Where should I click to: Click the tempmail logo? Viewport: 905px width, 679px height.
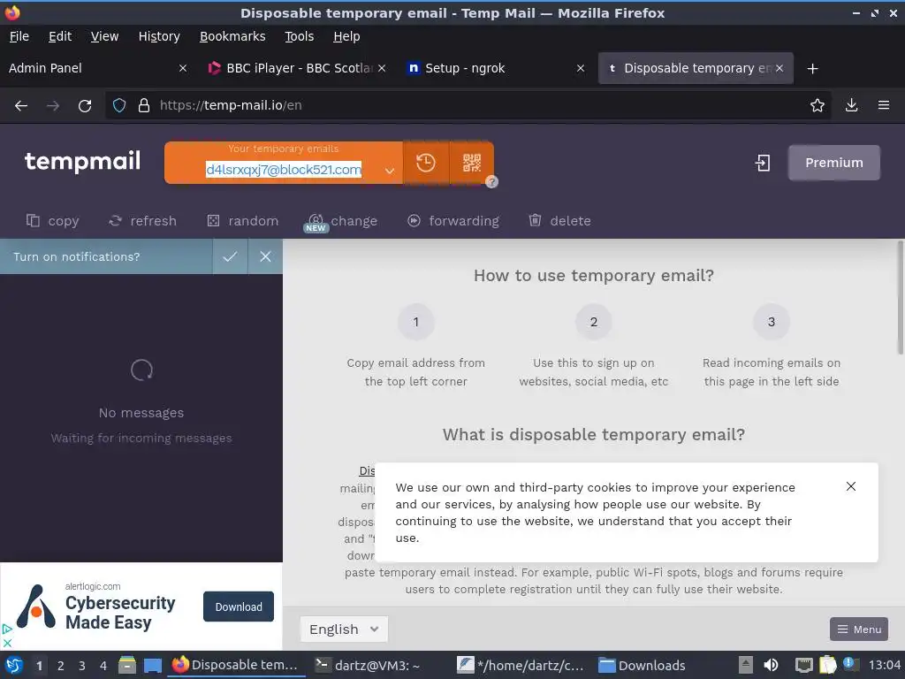[x=82, y=161]
